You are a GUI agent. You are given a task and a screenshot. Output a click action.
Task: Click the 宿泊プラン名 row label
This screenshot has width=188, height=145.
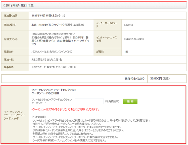point(11,39)
